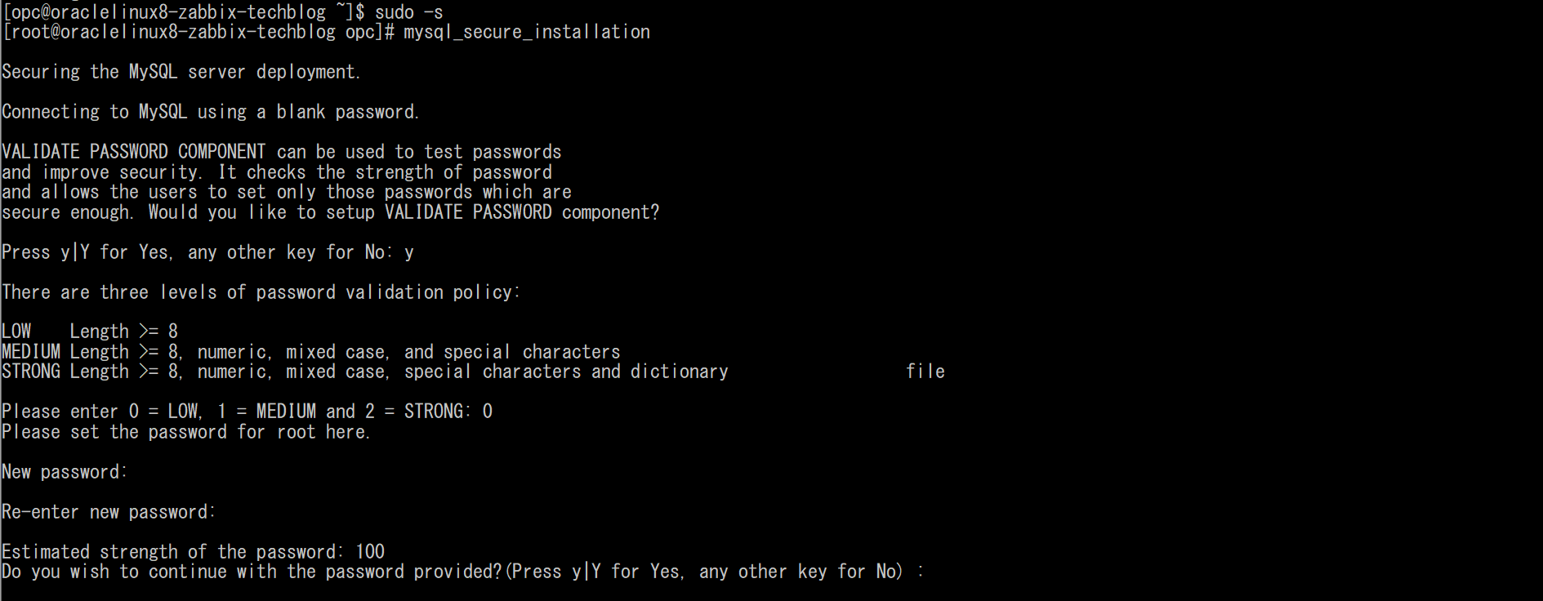Click the 'Securing the MySQL server deployment' line
The width and height of the screenshot is (1543, 601).
pos(181,72)
